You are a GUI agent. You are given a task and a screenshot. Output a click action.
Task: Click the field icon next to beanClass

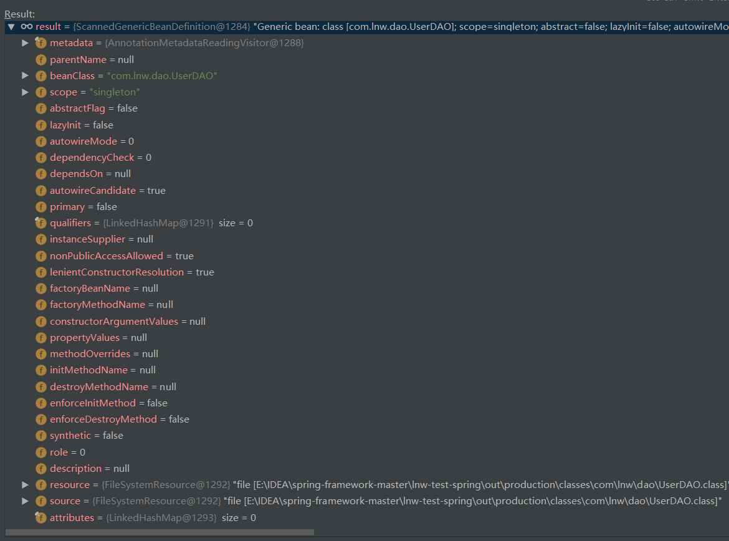[41, 76]
